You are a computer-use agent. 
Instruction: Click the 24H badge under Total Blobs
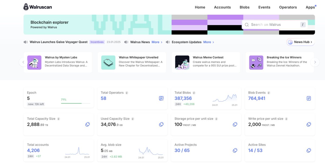pos(178,104)
